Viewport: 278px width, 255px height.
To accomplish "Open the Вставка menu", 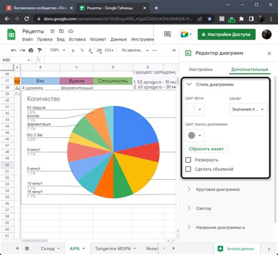I will point(77,39).
